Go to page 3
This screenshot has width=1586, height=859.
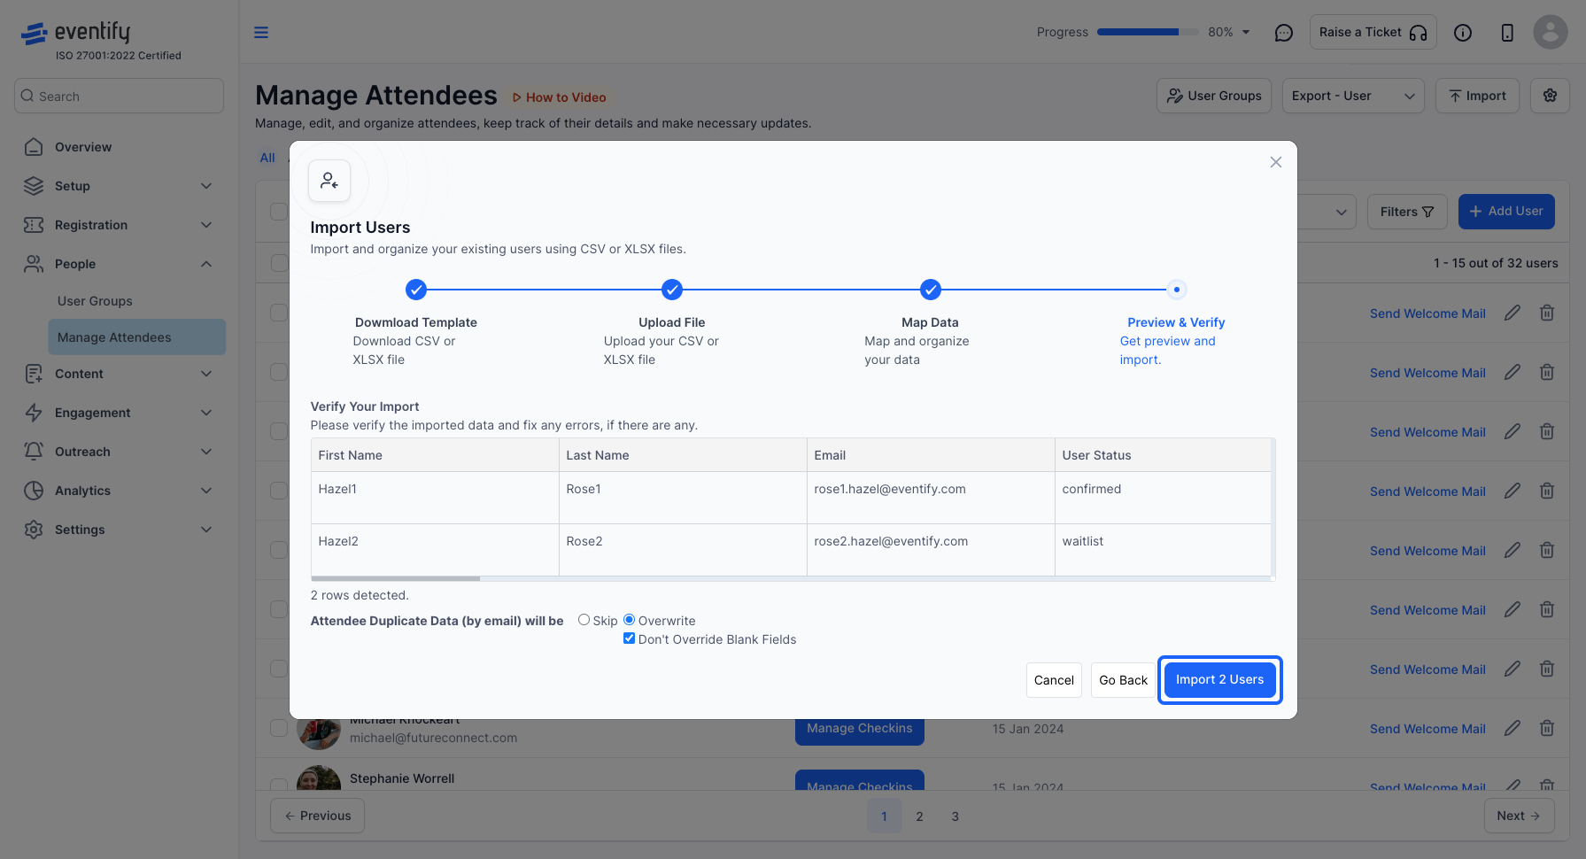(x=955, y=816)
